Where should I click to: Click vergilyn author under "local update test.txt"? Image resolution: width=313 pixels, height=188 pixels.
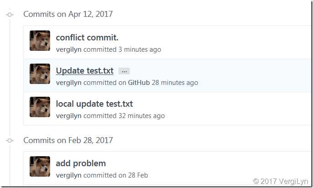(68, 116)
